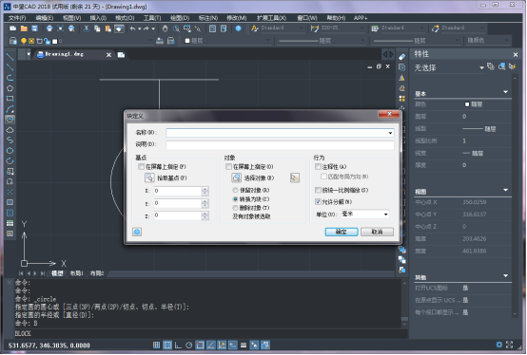Open the Format menu
This screenshot has width=527, height=355.
click(125, 18)
